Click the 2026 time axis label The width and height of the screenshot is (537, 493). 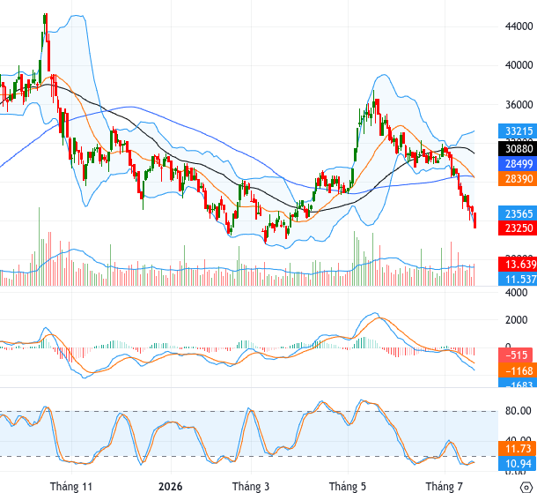pos(171,486)
